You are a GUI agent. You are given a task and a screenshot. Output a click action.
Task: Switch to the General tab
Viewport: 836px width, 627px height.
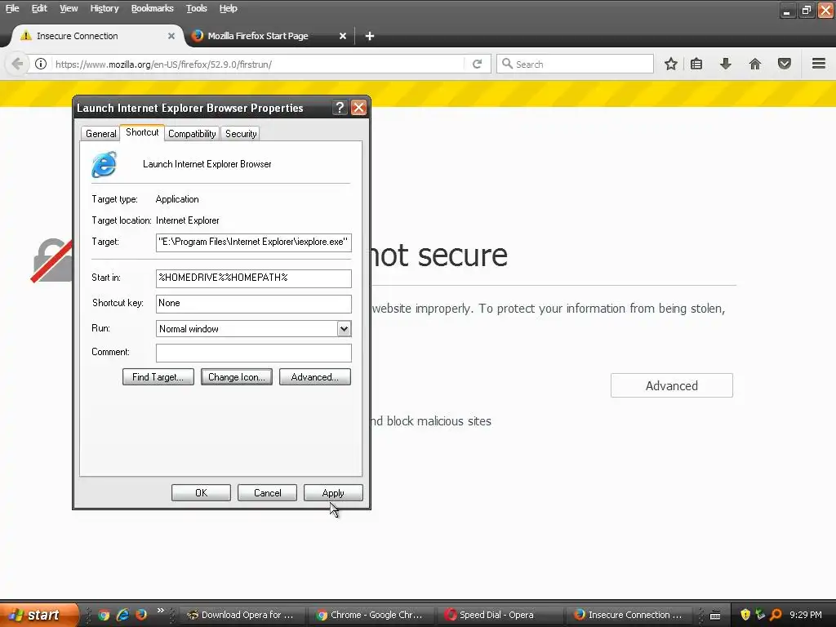tap(100, 134)
